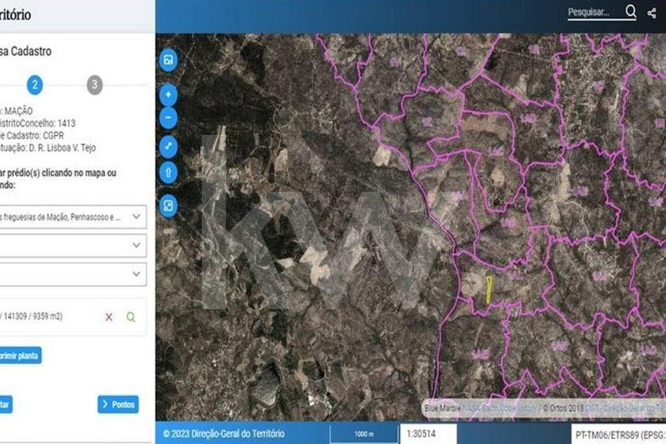Go to wizard step 3

pos(94,85)
